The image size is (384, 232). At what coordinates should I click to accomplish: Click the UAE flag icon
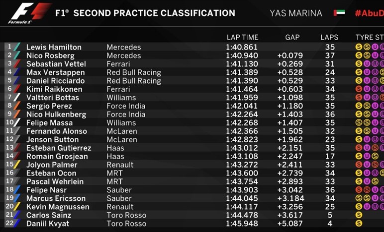tap(339, 13)
